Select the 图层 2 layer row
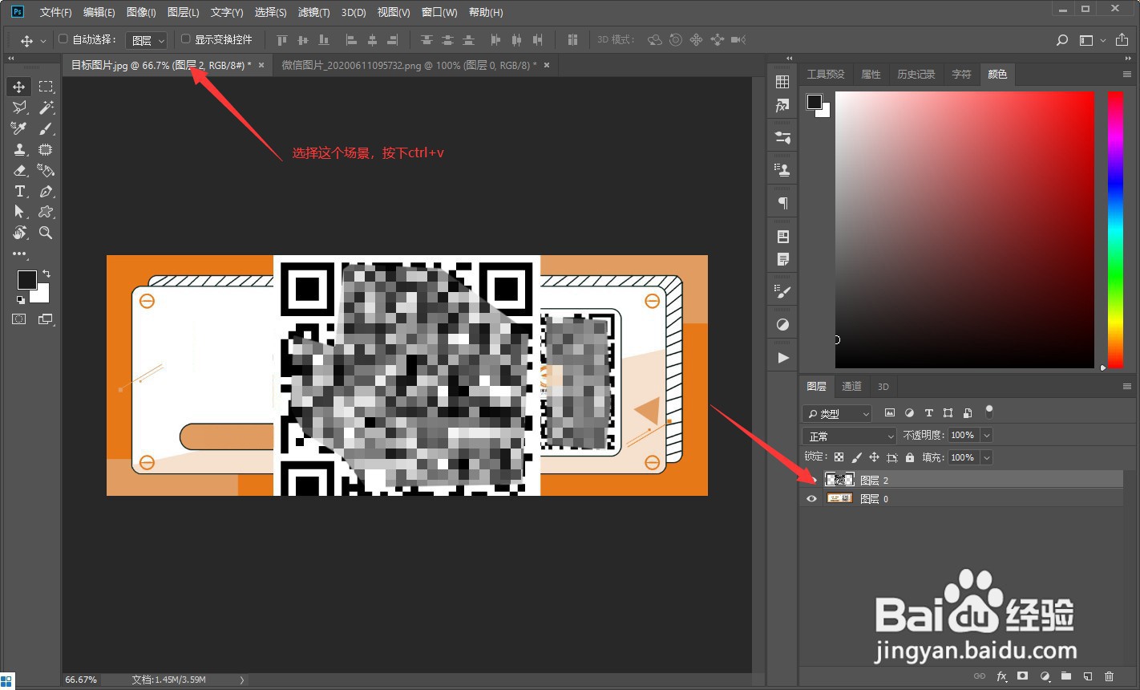1140x690 pixels. [961, 480]
